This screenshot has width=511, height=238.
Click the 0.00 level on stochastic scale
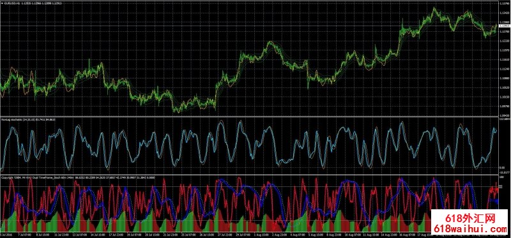pos(502,168)
